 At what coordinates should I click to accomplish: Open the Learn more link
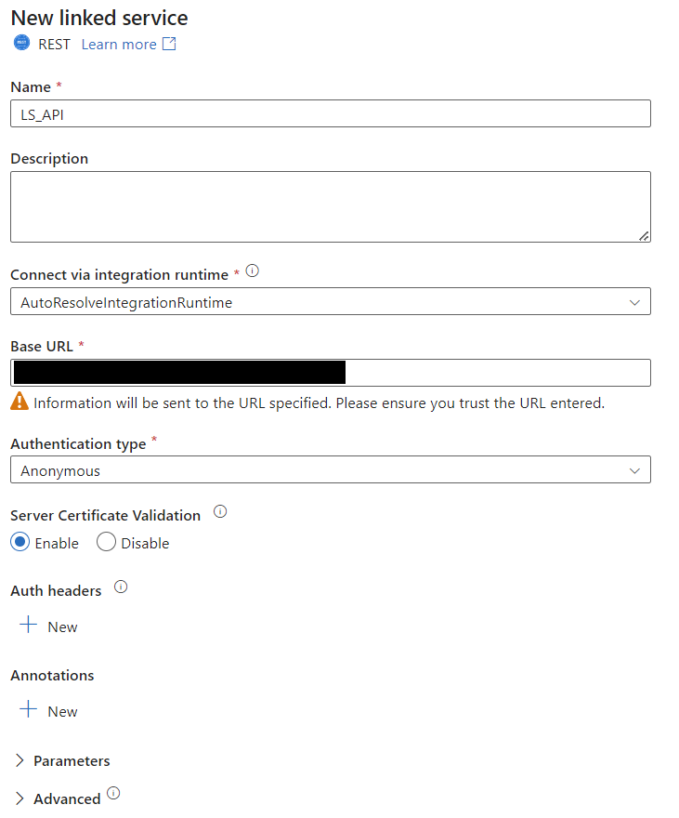tap(119, 45)
